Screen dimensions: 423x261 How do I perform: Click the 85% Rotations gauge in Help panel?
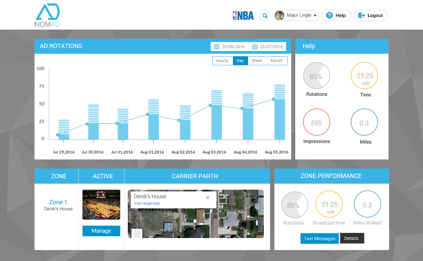pos(316,76)
